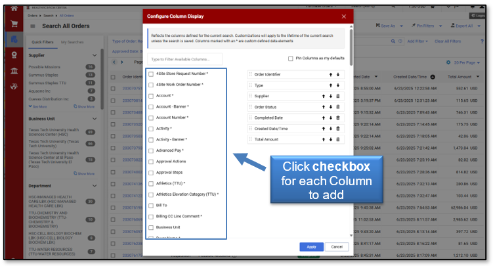Delete Total Amount column

point(338,139)
